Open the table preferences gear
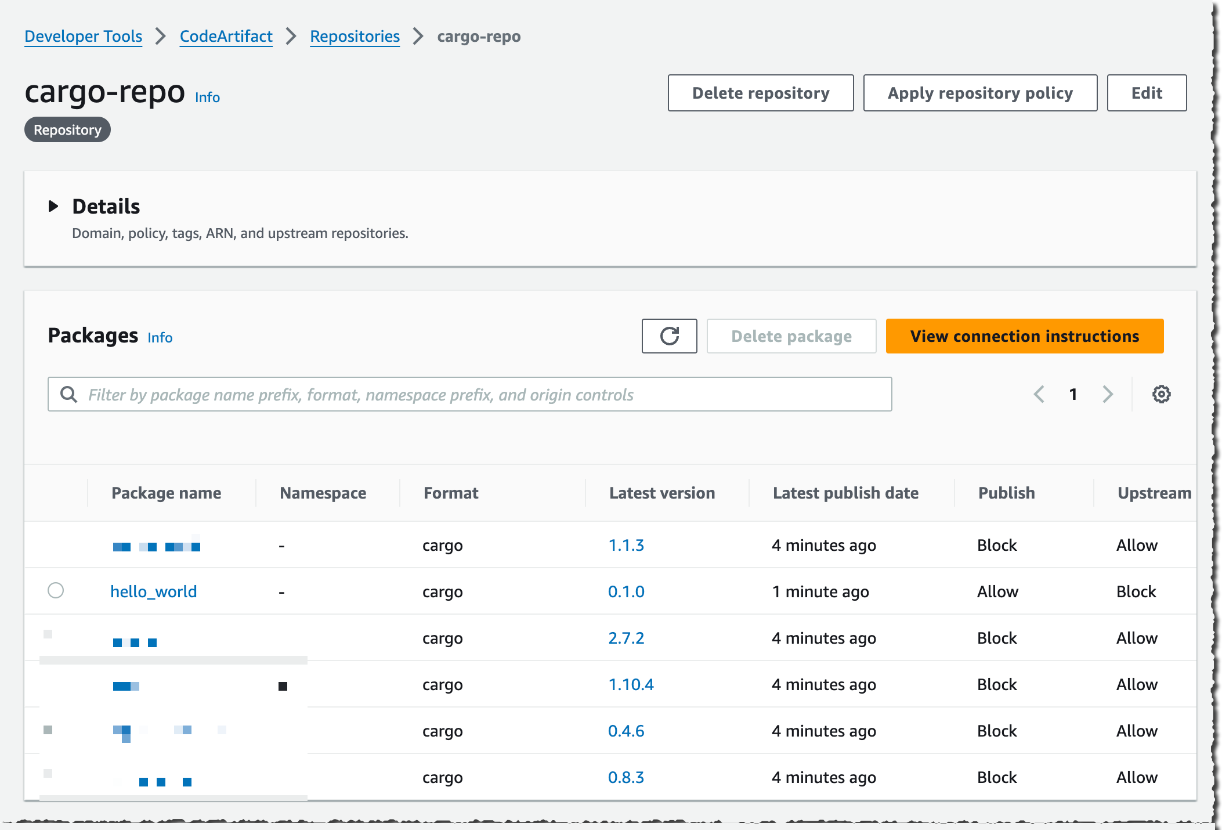 click(1160, 394)
